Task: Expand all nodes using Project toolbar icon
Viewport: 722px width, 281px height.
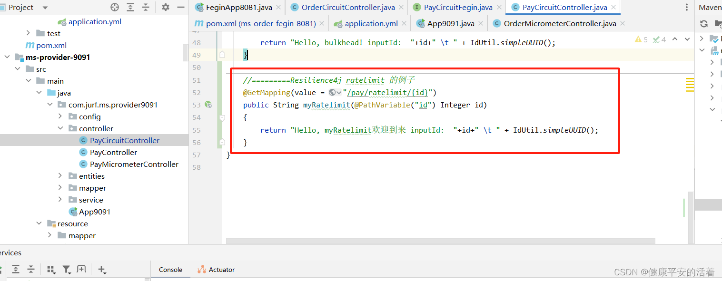Action: [x=130, y=7]
